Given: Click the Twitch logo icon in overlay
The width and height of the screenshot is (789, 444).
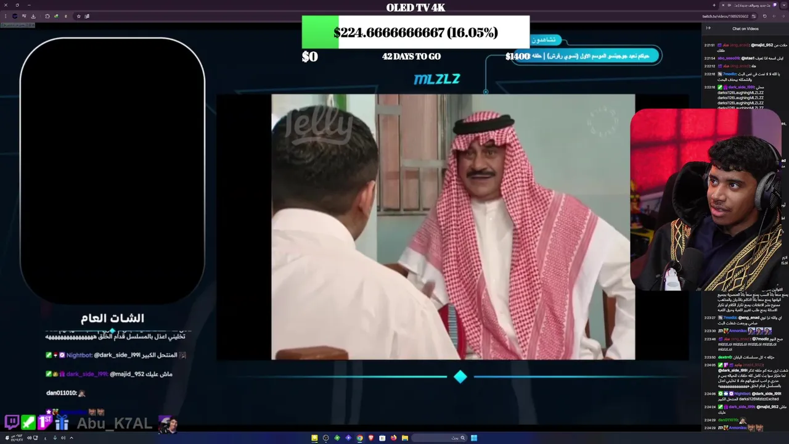Looking at the screenshot, I should click(x=12, y=422).
